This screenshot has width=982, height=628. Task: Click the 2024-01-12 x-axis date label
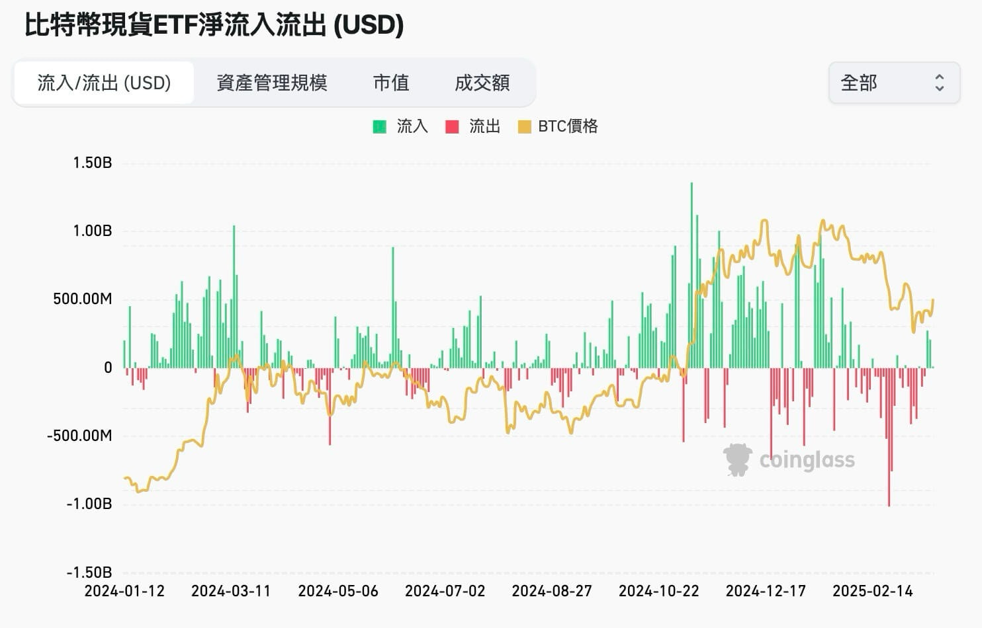(x=125, y=591)
